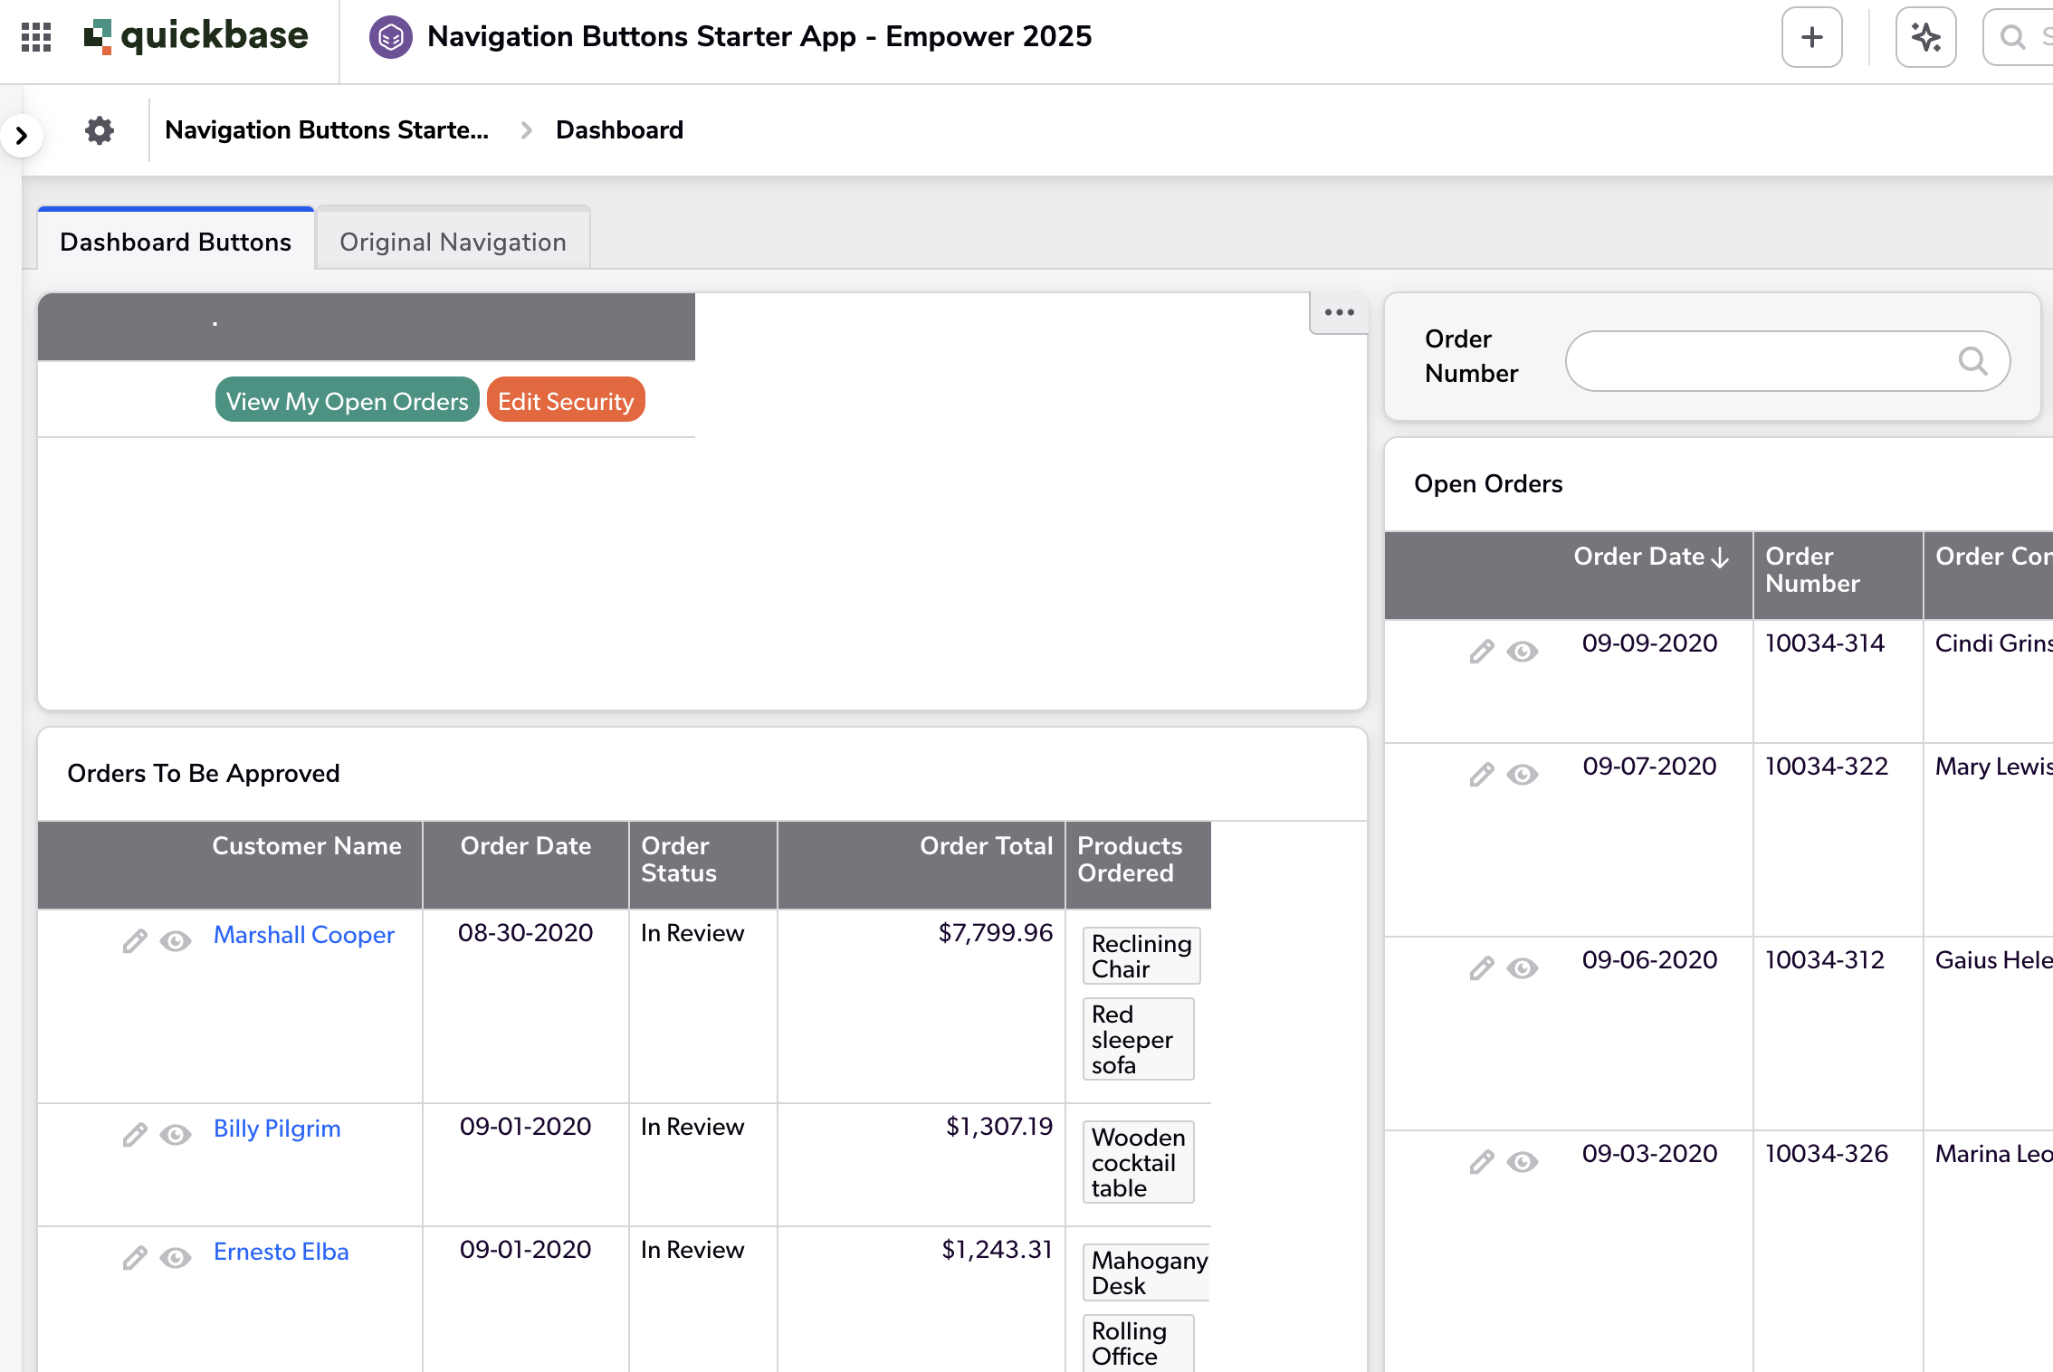Preview order 10034-314 with the eye icon
The image size is (2053, 1372).
point(1522,652)
